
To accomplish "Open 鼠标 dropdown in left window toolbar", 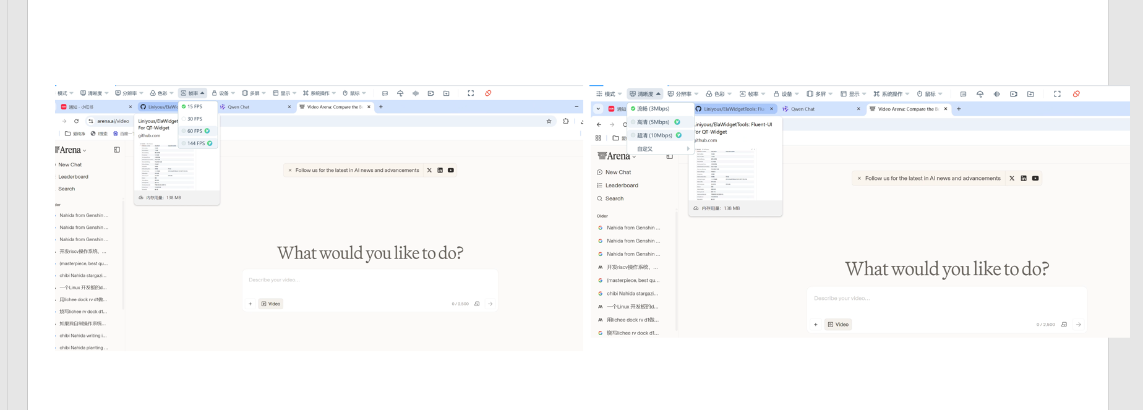I will pos(354,93).
